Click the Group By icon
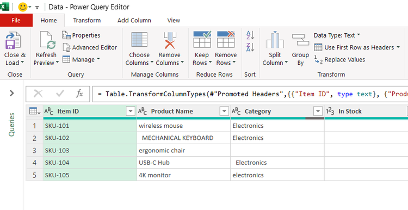 (300, 40)
